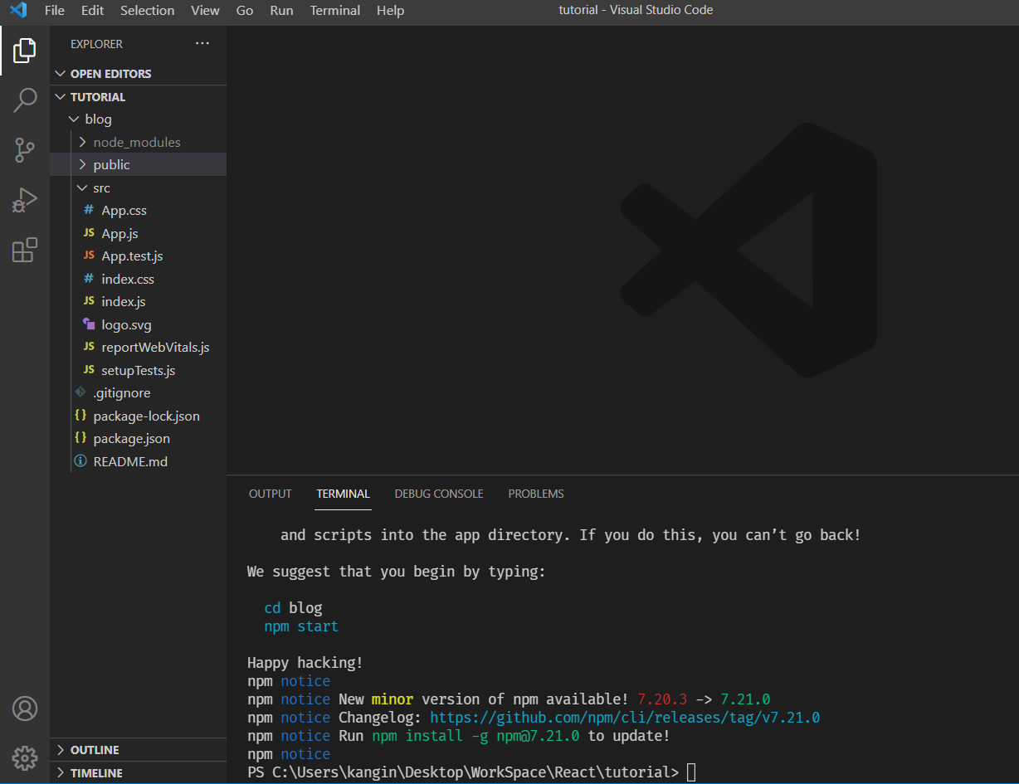
Task: Open the Help menu
Action: [x=390, y=11]
